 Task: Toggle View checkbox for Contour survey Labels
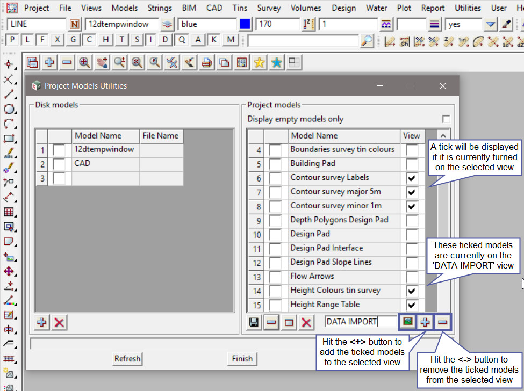pos(412,178)
